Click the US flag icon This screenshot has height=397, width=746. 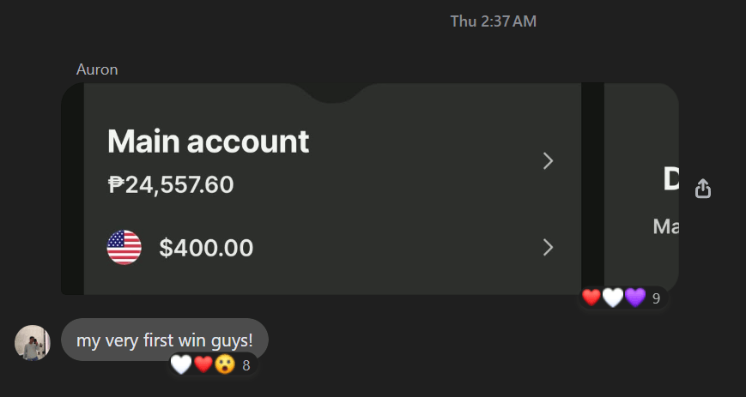pyautogui.click(x=124, y=247)
